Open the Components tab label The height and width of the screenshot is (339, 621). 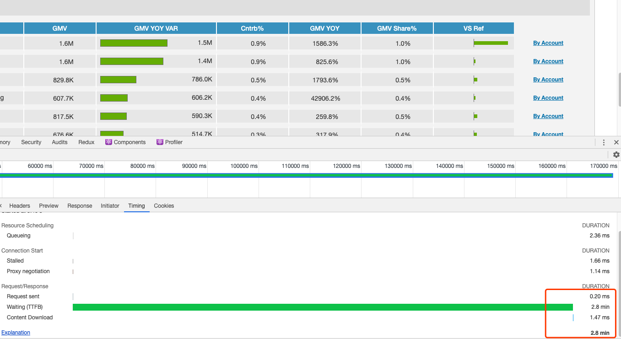[x=130, y=142]
